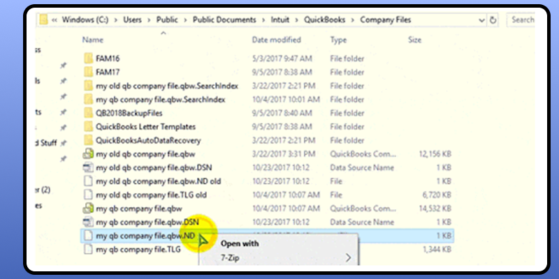This screenshot has height=279, width=559.
Task: Navigate to Intuit in the breadcrumb
Action: [280, 20]
